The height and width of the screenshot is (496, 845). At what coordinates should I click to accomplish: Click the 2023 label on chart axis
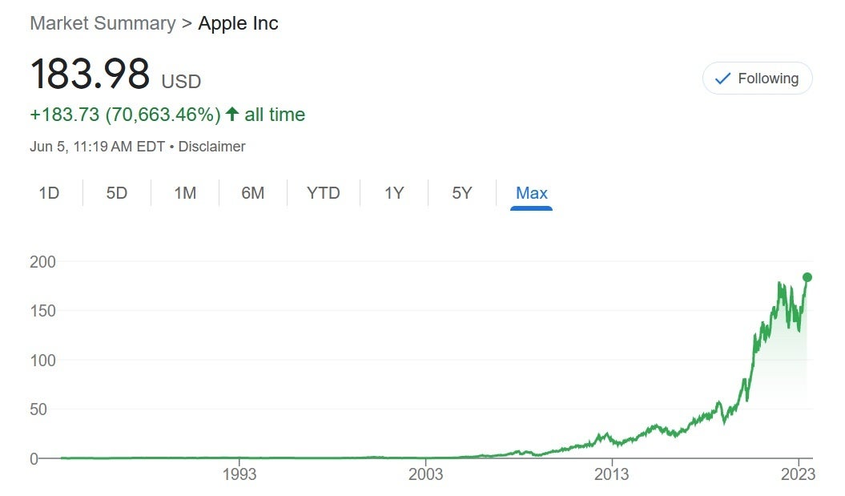tap(799, 474)
